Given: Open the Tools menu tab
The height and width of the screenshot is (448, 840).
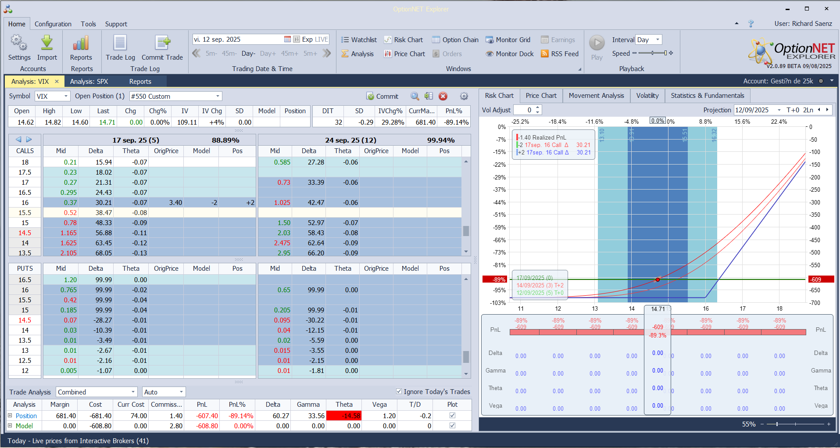Looking at the screenshot, I should coord(88,24).
